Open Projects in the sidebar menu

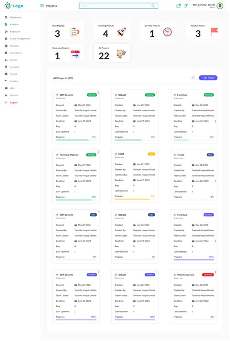tap(15, 24)
